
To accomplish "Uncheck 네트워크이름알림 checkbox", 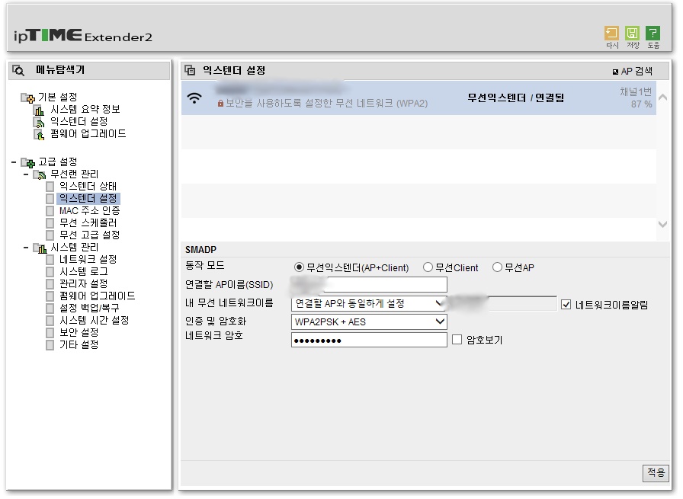I will 566,305.
